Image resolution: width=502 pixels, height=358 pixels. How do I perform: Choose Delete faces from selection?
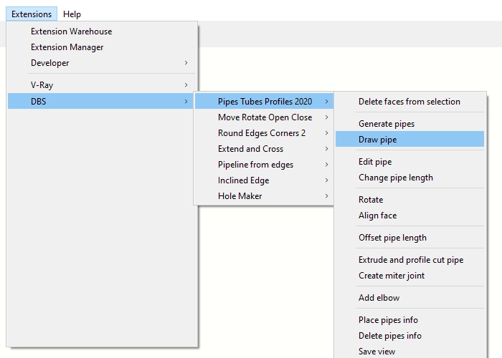click(x=409, y=102)
